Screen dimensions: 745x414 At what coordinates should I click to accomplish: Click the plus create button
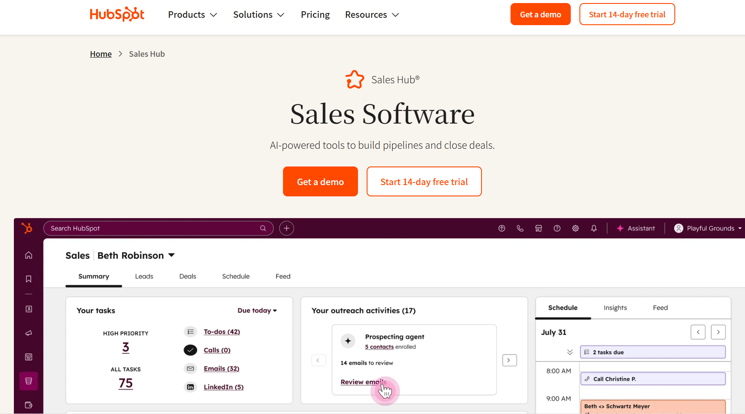click(x=286, y=228)
